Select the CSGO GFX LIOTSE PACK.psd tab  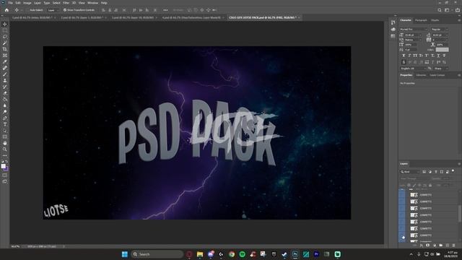click(x=263, y=17)
